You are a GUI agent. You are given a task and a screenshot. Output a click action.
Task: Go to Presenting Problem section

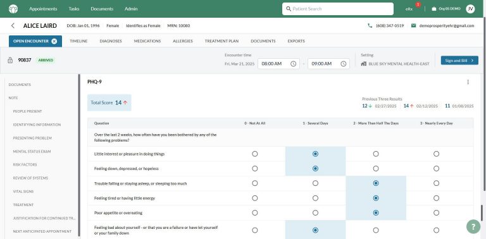(x=32, y=138)
